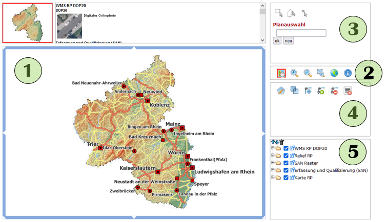Expand the WMS RP DOP20 node
This screenshot has width=386, height=222.
point(273,148)
